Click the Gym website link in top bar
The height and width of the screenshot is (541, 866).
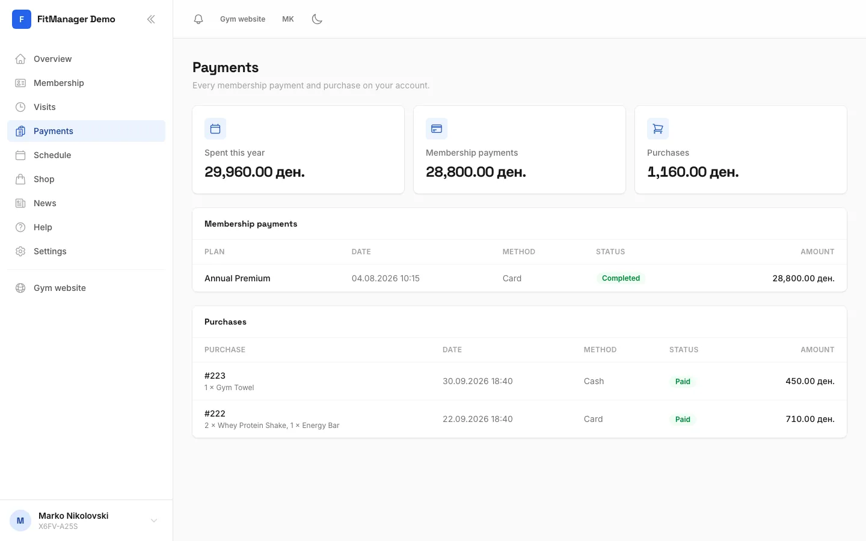pos(242,19)
